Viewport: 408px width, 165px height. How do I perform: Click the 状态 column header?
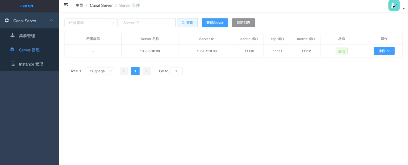point(342,39)
